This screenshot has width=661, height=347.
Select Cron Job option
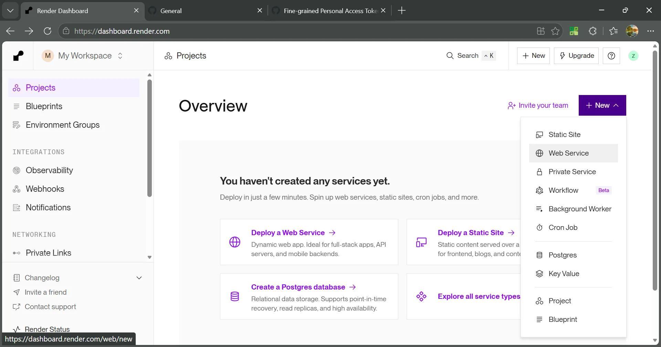tap(574, 228)
